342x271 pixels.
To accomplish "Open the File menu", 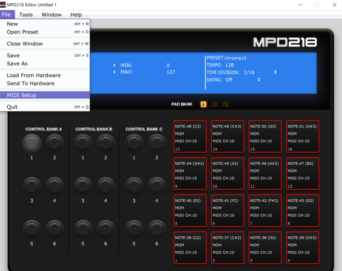I will [x=6, y=15].
